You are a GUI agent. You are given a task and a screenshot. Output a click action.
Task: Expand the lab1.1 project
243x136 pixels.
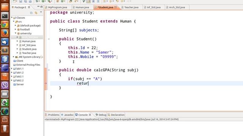click(x=12, y=69)
